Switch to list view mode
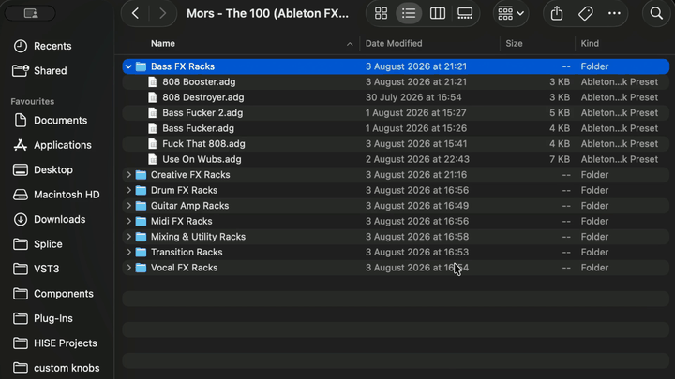The height and width of the screenshot is (379, 675). [x=409, y=13]
